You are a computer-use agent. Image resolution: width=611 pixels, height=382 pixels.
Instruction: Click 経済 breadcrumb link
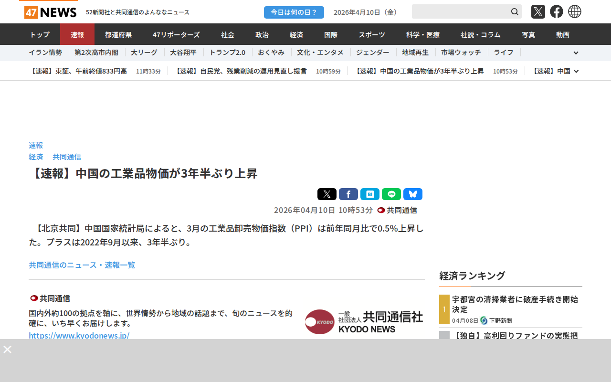tap(36, 157)
